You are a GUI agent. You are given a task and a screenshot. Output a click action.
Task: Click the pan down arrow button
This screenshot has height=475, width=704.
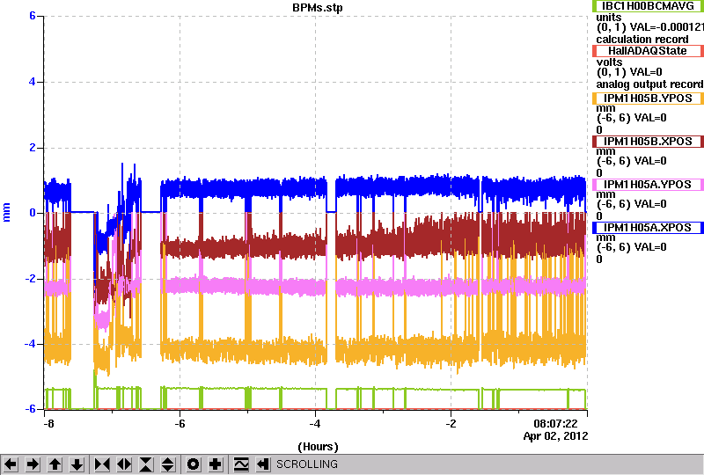pos(77,464)
